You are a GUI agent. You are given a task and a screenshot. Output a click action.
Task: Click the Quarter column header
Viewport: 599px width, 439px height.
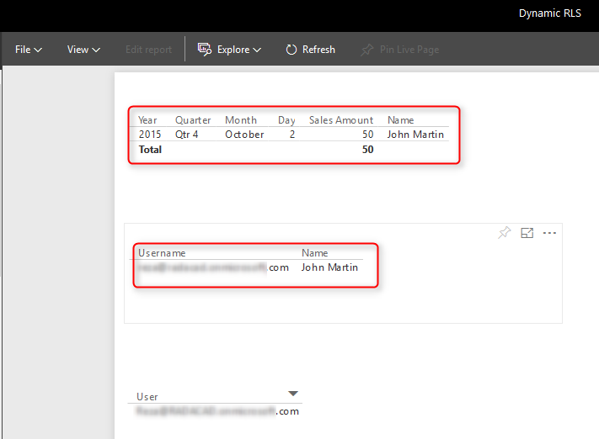pos(193,120)
